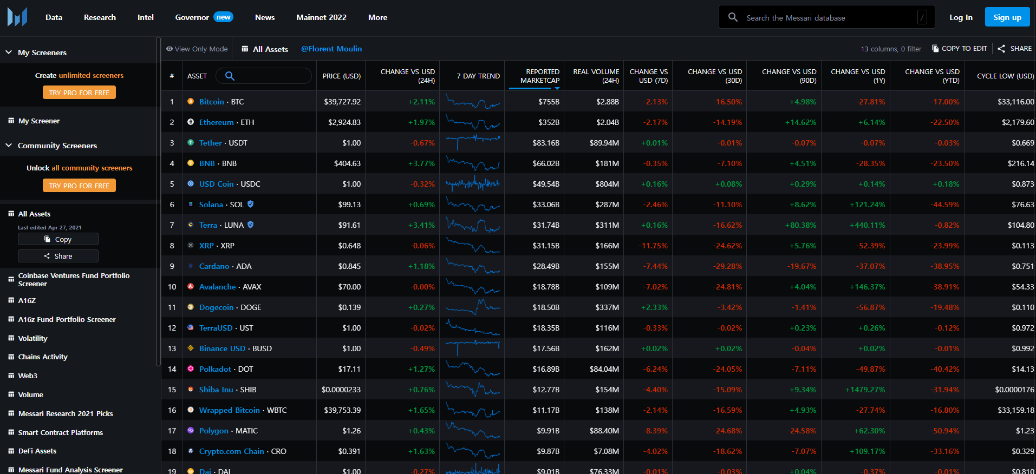
Task: Sort by Price (USD) column header
Action: pyautogui.click(x=341, y=76)
